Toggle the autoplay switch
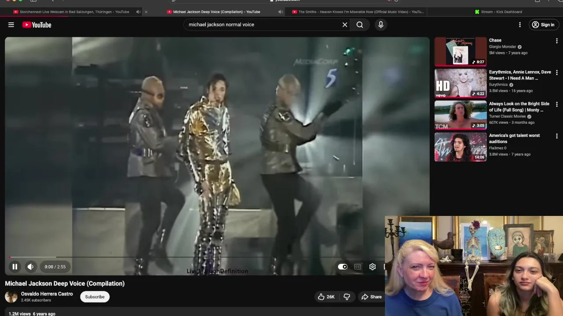563x316 pixels. click(x=343, y=266)
